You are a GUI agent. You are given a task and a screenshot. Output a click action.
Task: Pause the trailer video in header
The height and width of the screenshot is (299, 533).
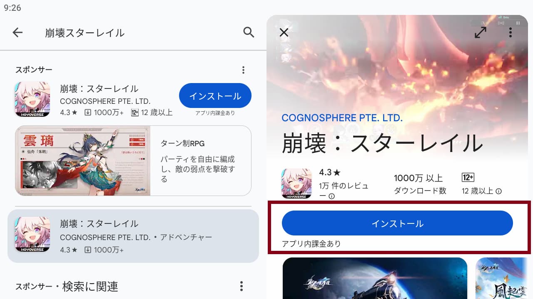pyautogui.click(x=518, y=23)
